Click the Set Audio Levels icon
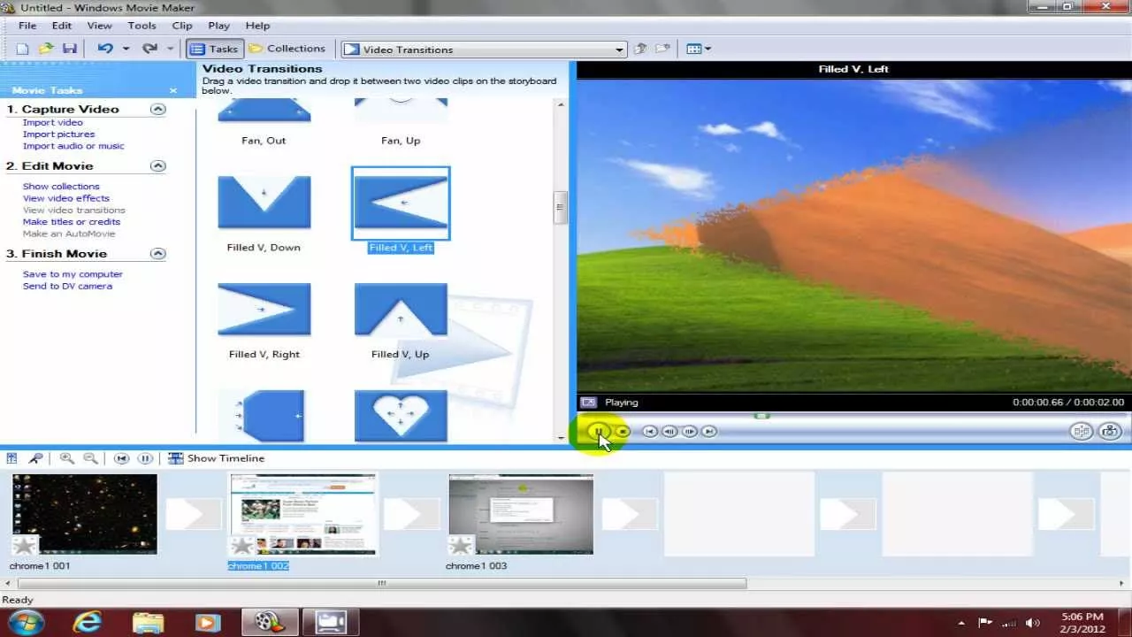The width and height of the screenshot is (1132, 637). click(12, 458)
